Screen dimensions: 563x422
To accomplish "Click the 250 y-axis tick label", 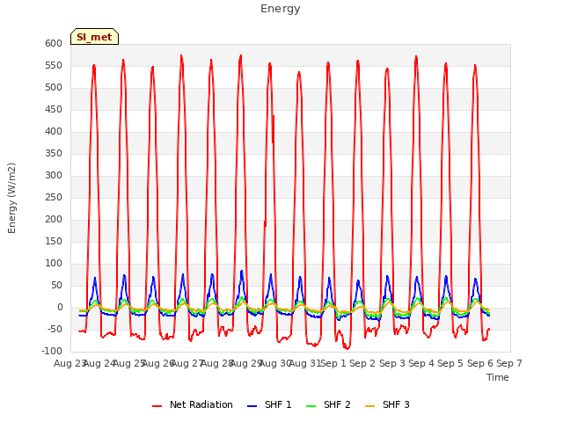I will click(x=54, y=197).
